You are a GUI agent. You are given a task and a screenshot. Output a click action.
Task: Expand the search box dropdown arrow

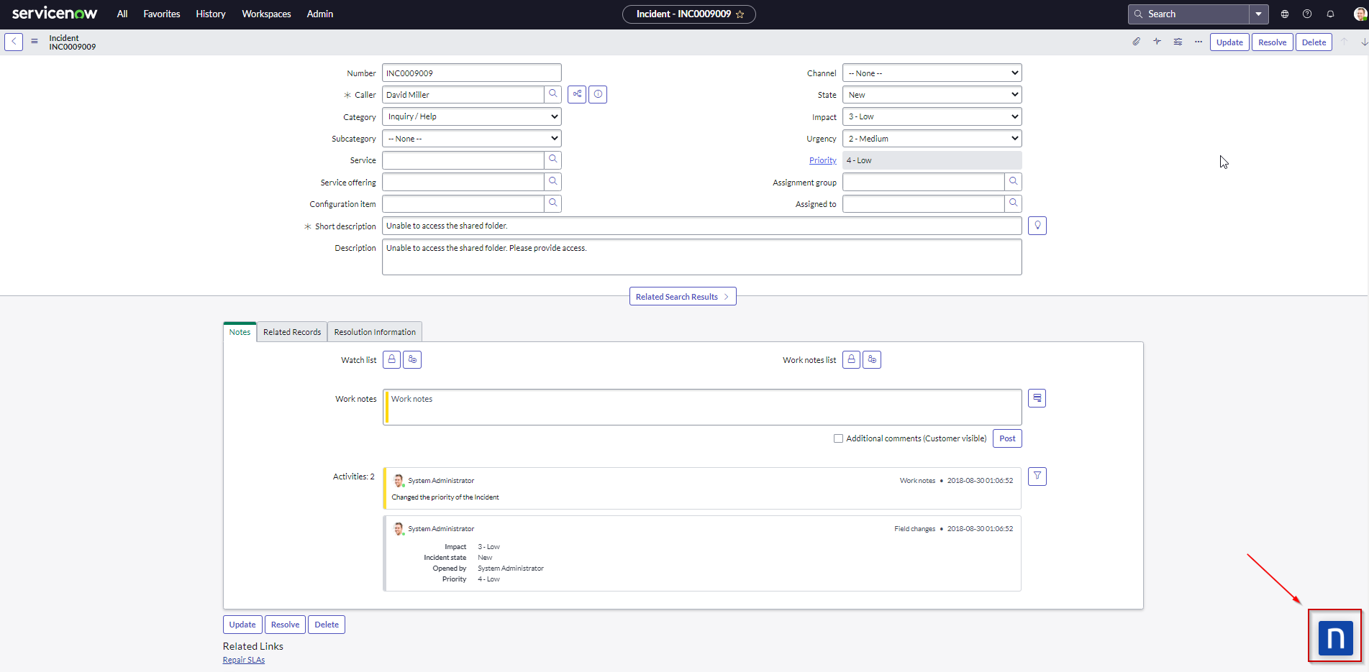(1259, 14)
